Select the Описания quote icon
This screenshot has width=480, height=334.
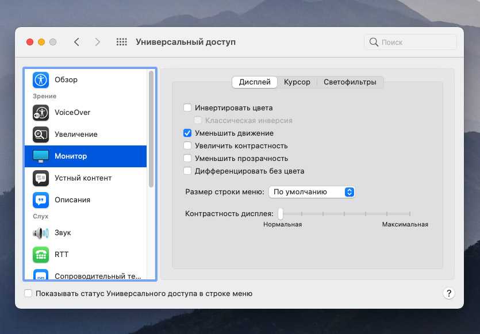pyautogui.click(x=41, y=200)
